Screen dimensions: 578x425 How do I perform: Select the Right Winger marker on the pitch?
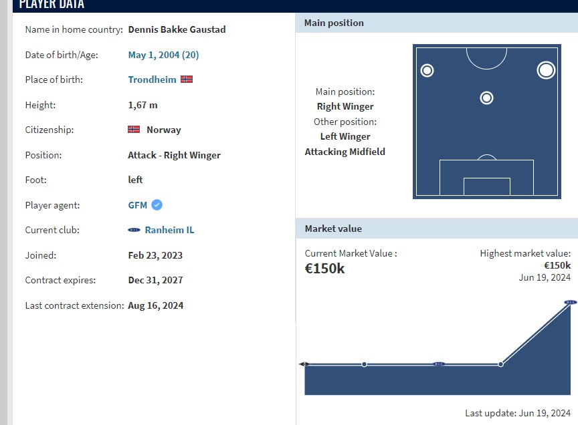pyautogui.click(x=546, y=70)
